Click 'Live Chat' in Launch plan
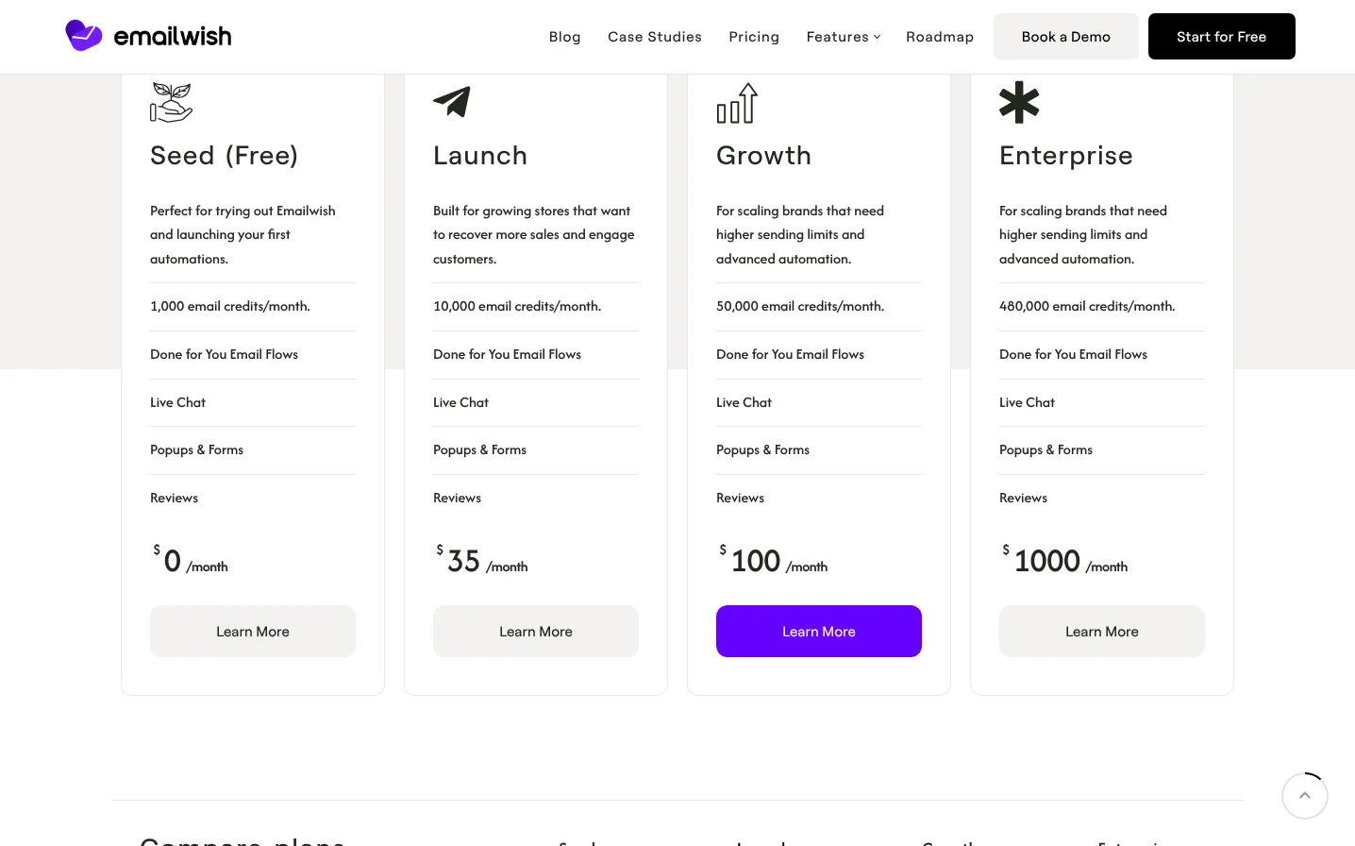 (x=460, y=402)
